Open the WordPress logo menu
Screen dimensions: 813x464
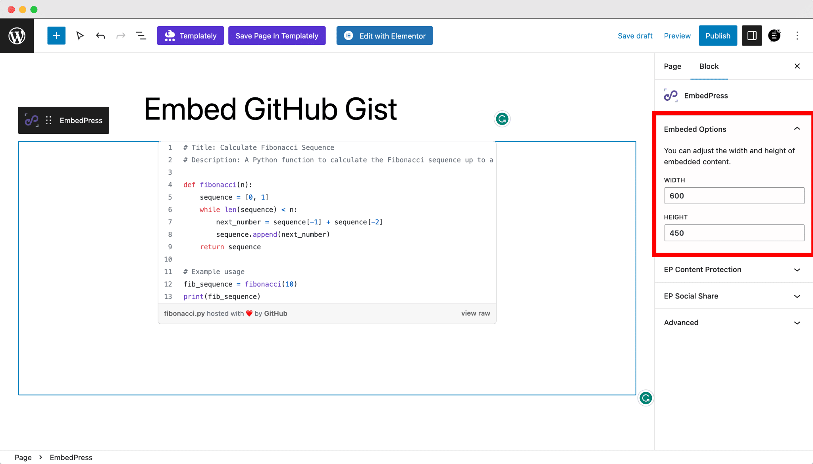tap(17, 36)
